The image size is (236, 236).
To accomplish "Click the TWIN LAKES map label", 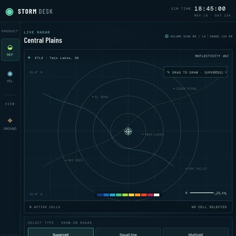I will (154, 135).
